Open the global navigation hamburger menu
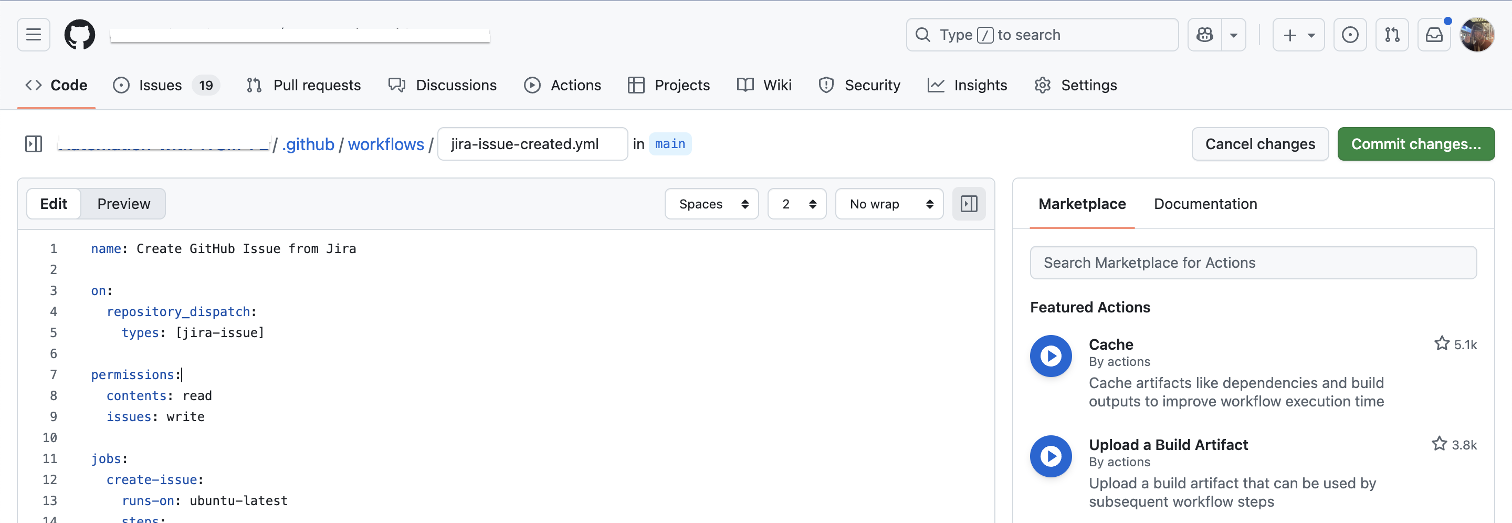 [x=34, y=35]
